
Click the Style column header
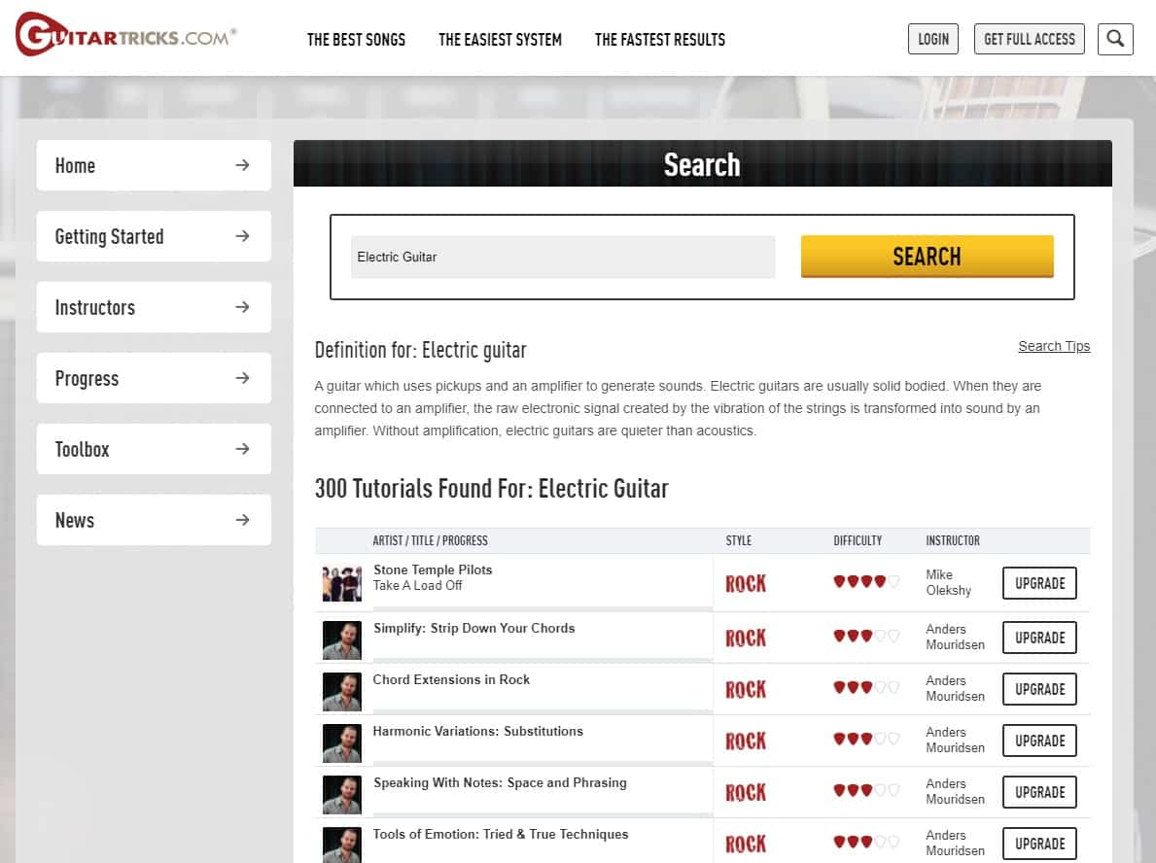738,540
